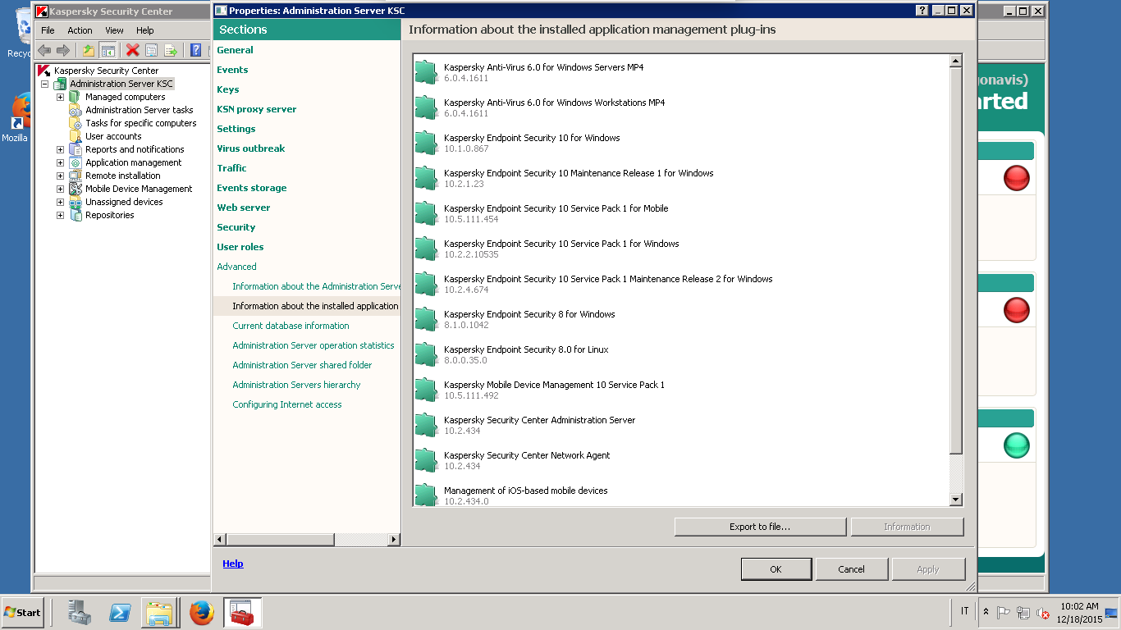Click the muted volume icon in system tray

pos(1043,613)
